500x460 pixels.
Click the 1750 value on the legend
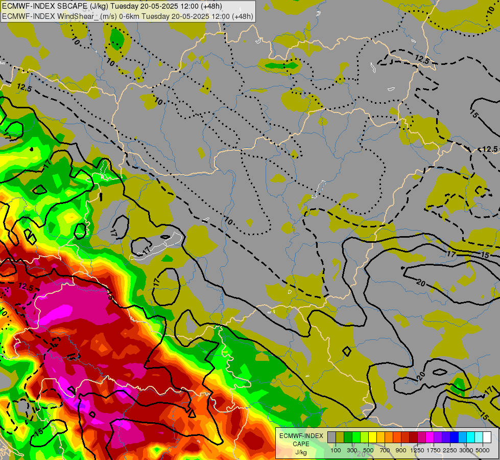[x=434, y=450]
